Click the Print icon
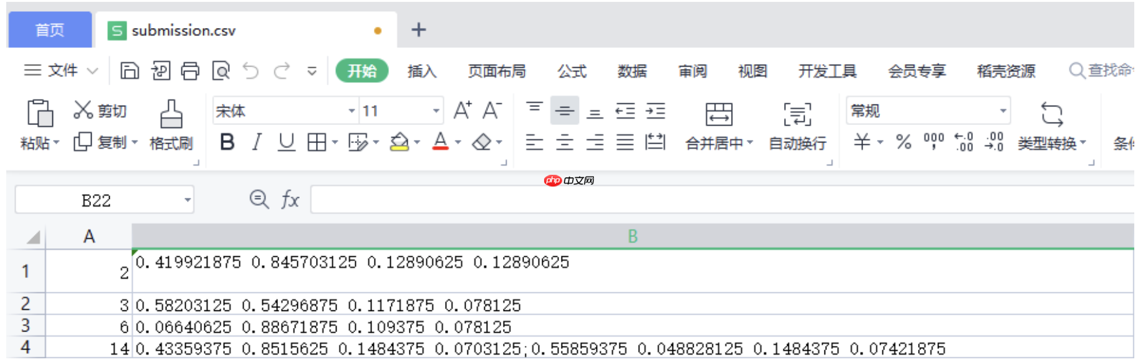 coord(190,71)
